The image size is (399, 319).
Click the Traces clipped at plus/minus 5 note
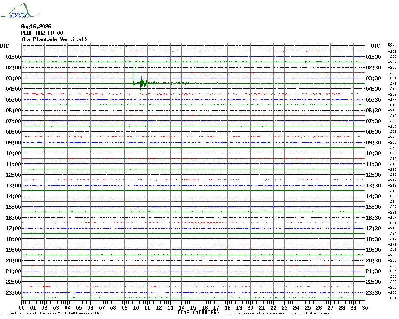pyautogui.click(x=276, y=313)
